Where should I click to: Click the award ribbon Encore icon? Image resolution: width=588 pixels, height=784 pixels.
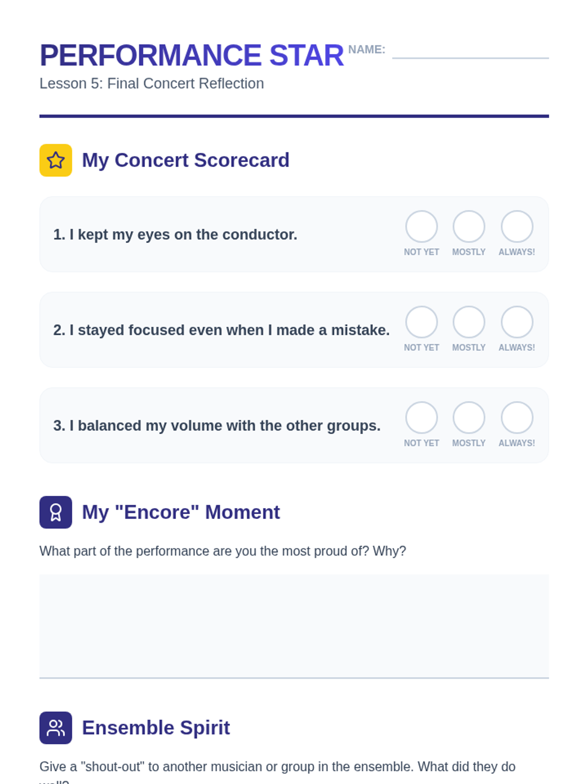pyautogui.click(x=55, y=512)
